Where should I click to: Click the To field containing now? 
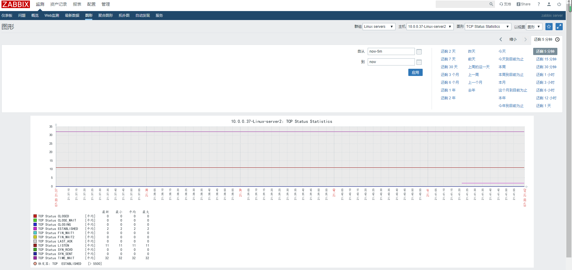(x=391, y=62)
